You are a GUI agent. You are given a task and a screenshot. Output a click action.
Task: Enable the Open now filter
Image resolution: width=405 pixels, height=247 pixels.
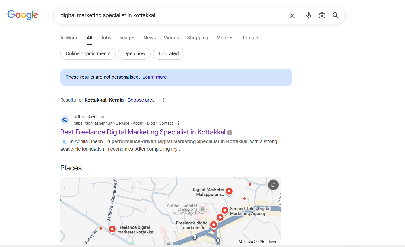(134, 53)
